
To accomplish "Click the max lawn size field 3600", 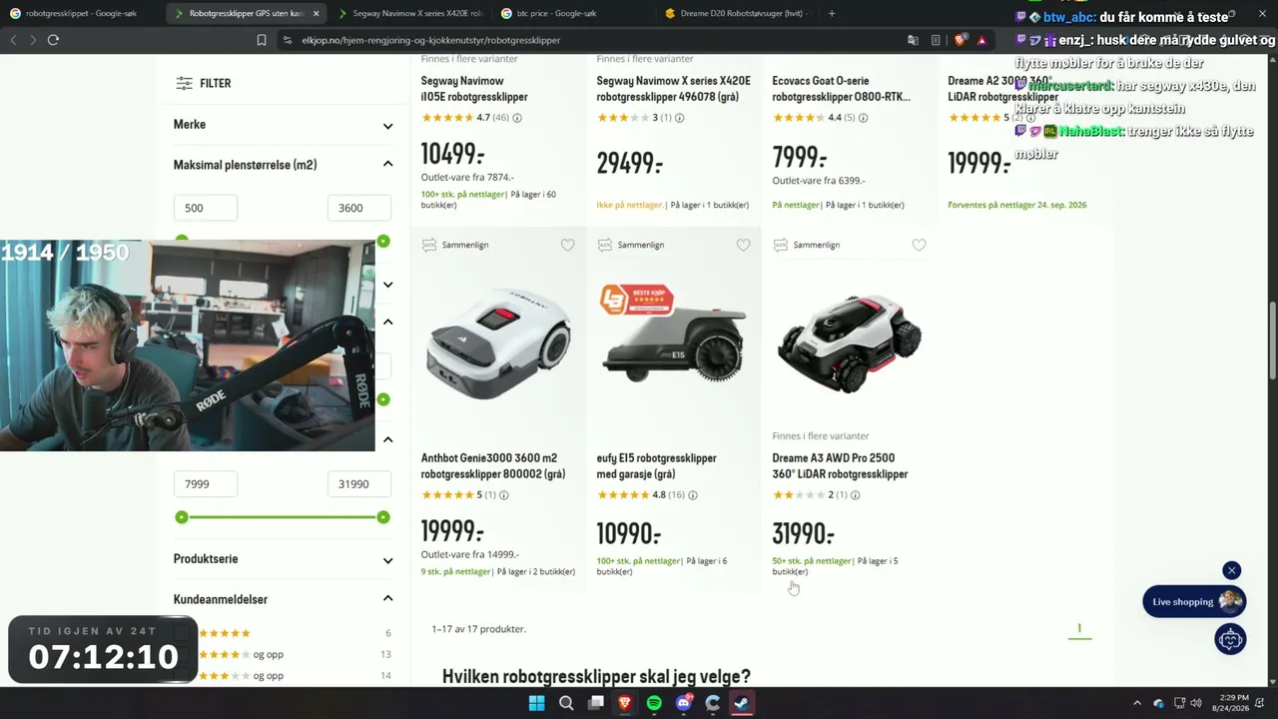I will pyautogui.click(x=359, y=208).
